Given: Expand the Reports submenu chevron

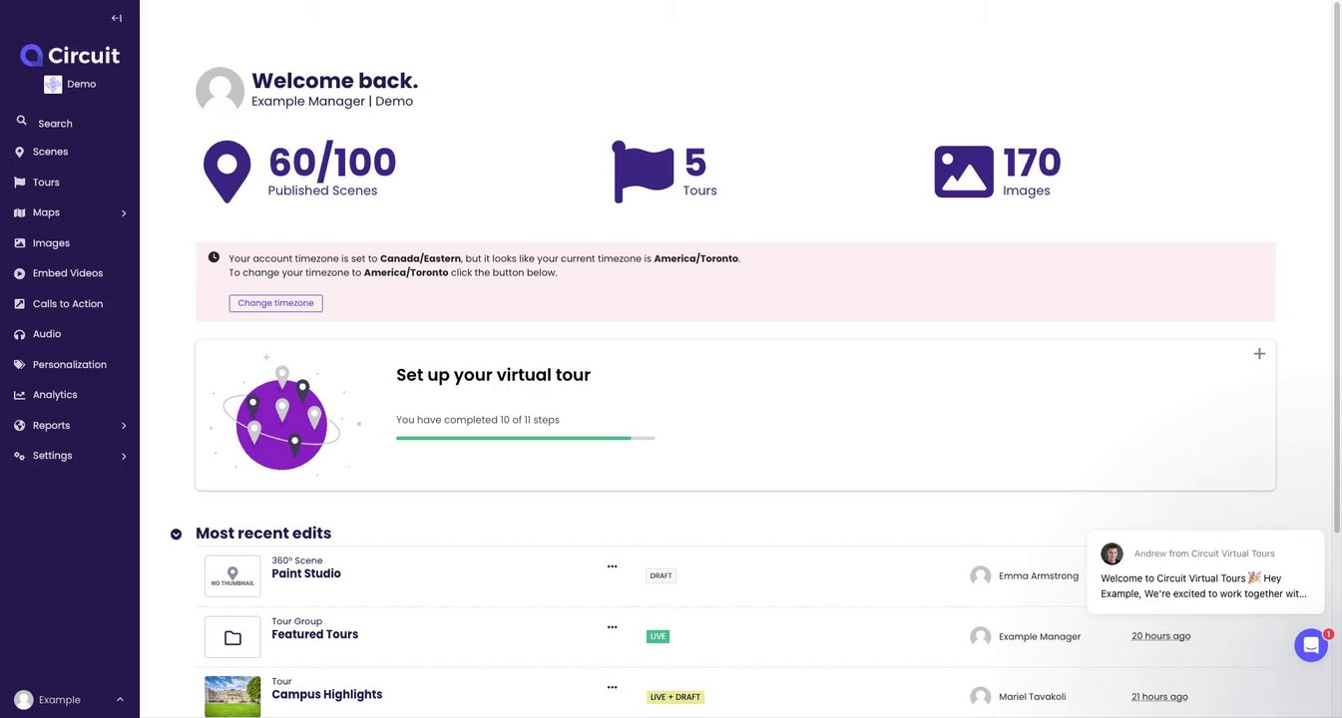Looking at the screenshot, I should pos(124,426).
